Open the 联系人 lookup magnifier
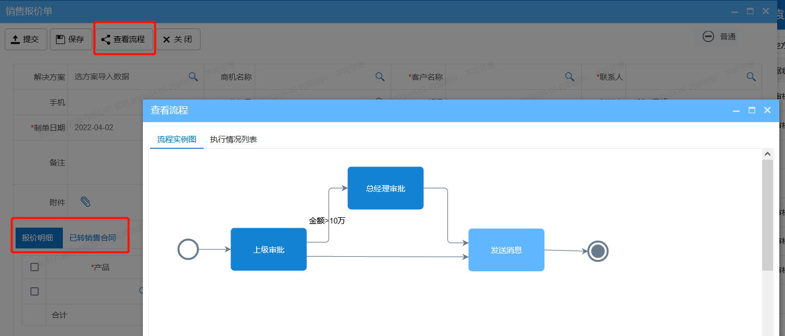The width and height of the screenshot is (785, 336). coord(751,76)
